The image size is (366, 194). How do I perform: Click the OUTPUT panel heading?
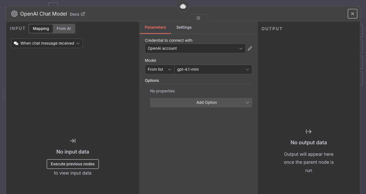pyautogui.click(x=272, y=29)
